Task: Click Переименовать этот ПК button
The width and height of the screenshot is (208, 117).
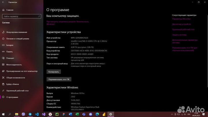Action: click(x=59, y=79)
